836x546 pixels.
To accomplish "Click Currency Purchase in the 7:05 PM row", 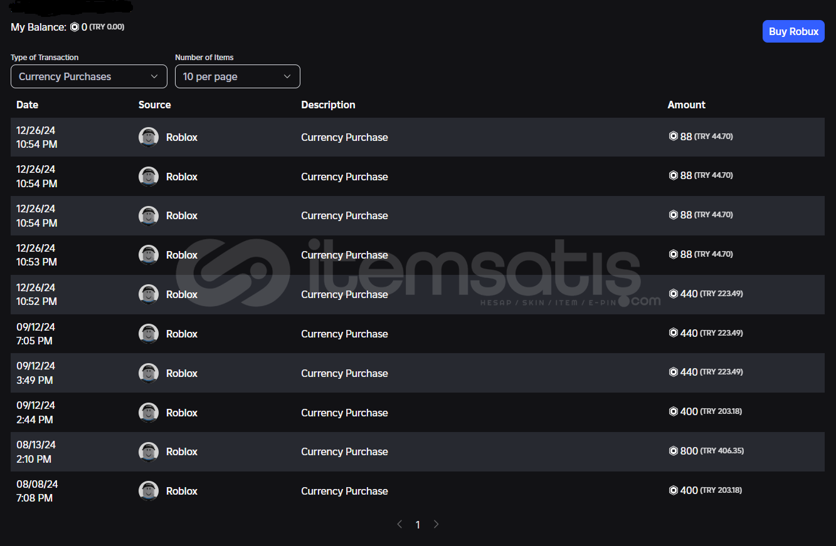I will (344, 334).
